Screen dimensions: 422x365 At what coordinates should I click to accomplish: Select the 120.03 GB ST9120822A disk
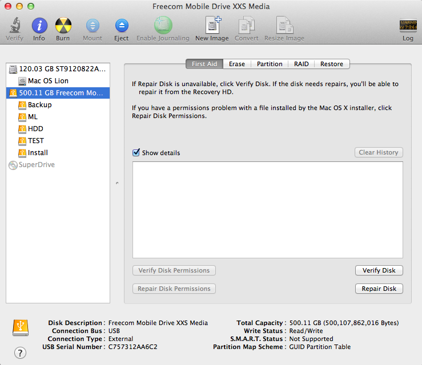pos(58,69)
